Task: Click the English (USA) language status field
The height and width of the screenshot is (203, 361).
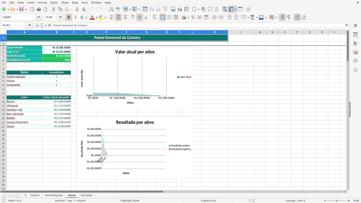Action: pyautogui.click(x=208, y=201)
